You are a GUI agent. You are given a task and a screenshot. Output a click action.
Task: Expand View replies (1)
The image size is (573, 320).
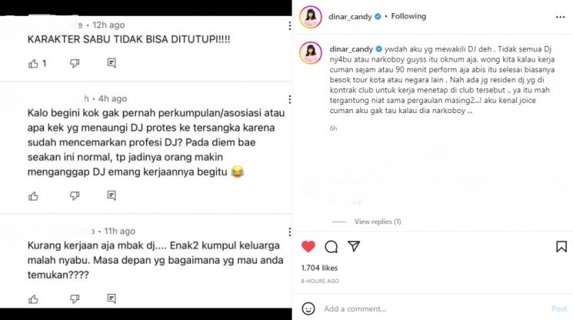point(378,222)
